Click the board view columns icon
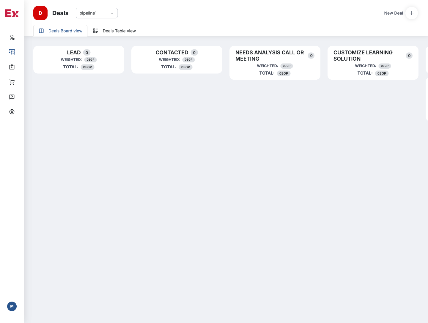 pos(41,31)
